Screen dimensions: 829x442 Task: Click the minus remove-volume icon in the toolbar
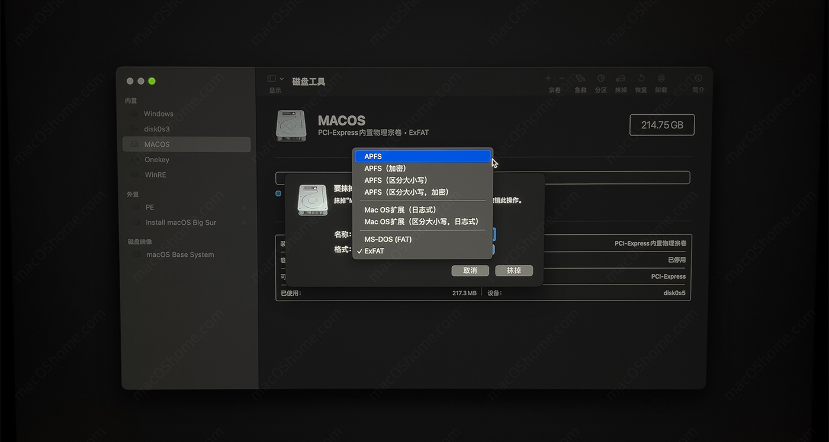tap(562, 78)
